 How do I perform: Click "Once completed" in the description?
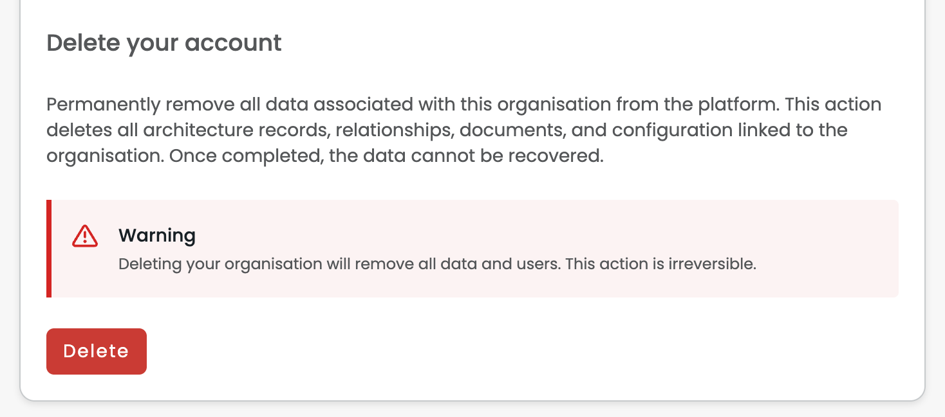tap(245, 157)
